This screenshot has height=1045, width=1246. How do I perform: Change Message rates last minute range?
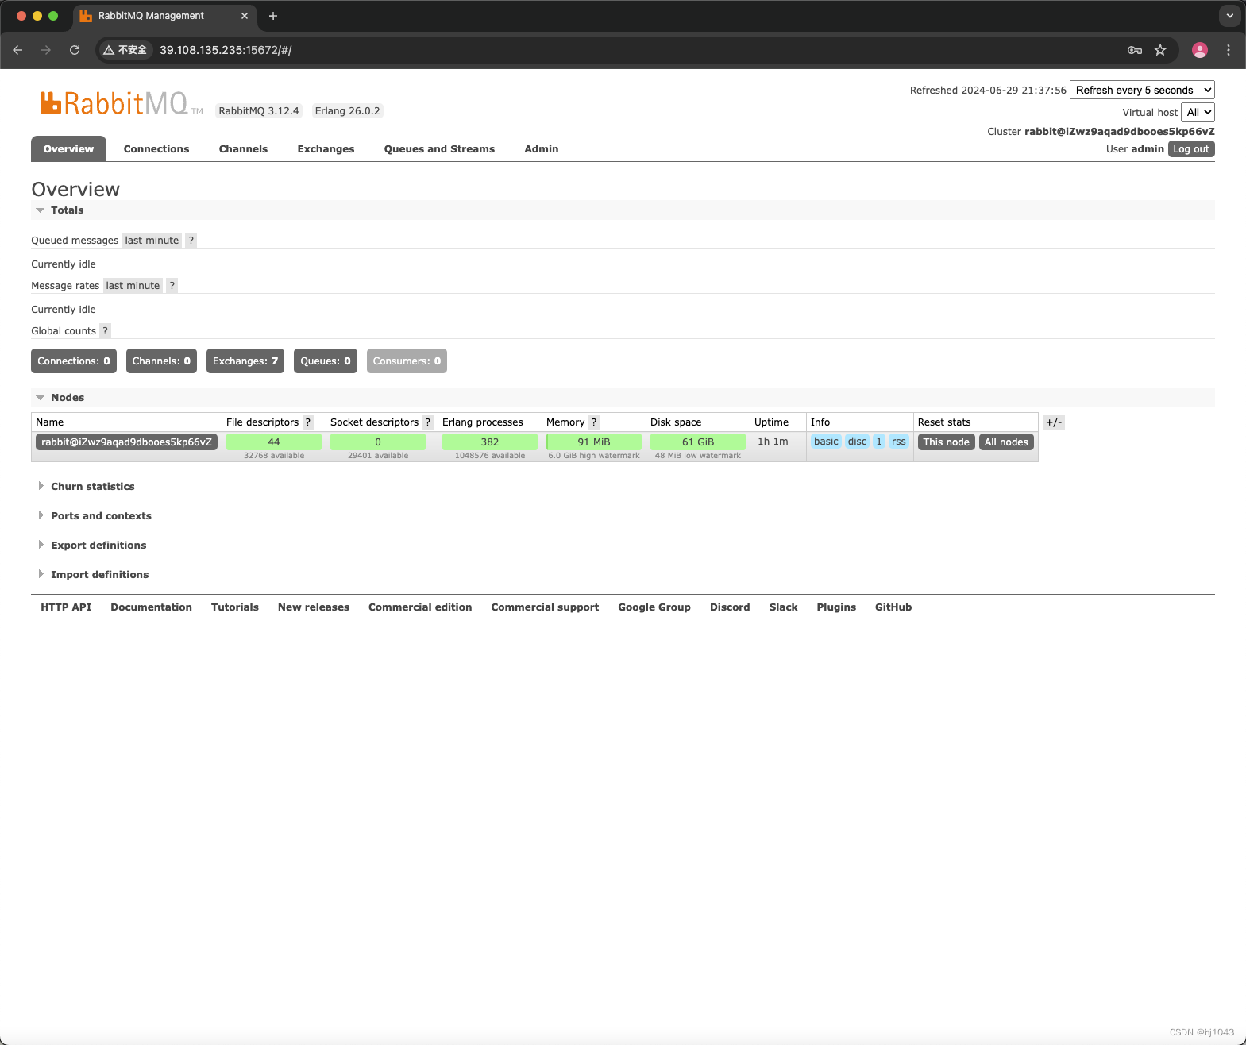(133, 286)
